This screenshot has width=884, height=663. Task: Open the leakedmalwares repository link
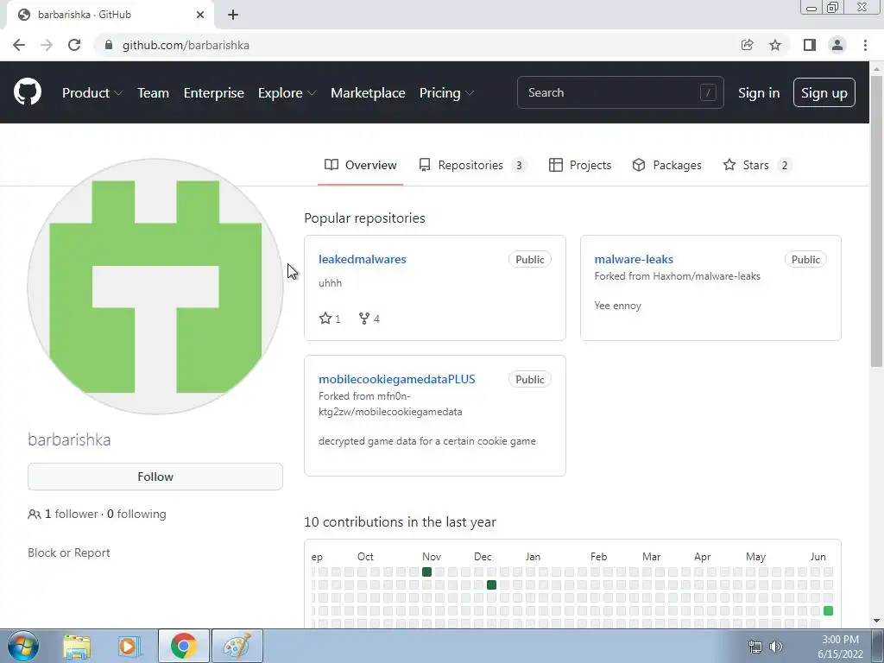coord(362,259)
